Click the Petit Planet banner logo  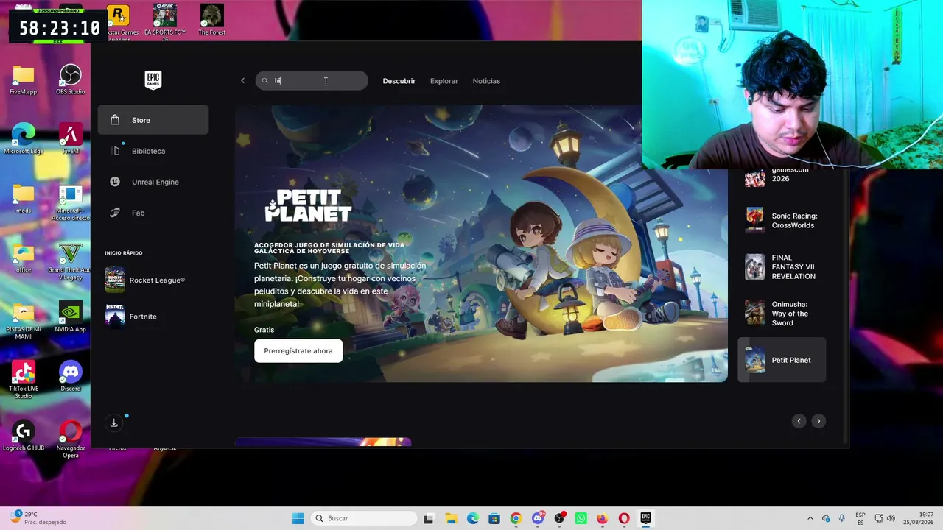[308, 205]
